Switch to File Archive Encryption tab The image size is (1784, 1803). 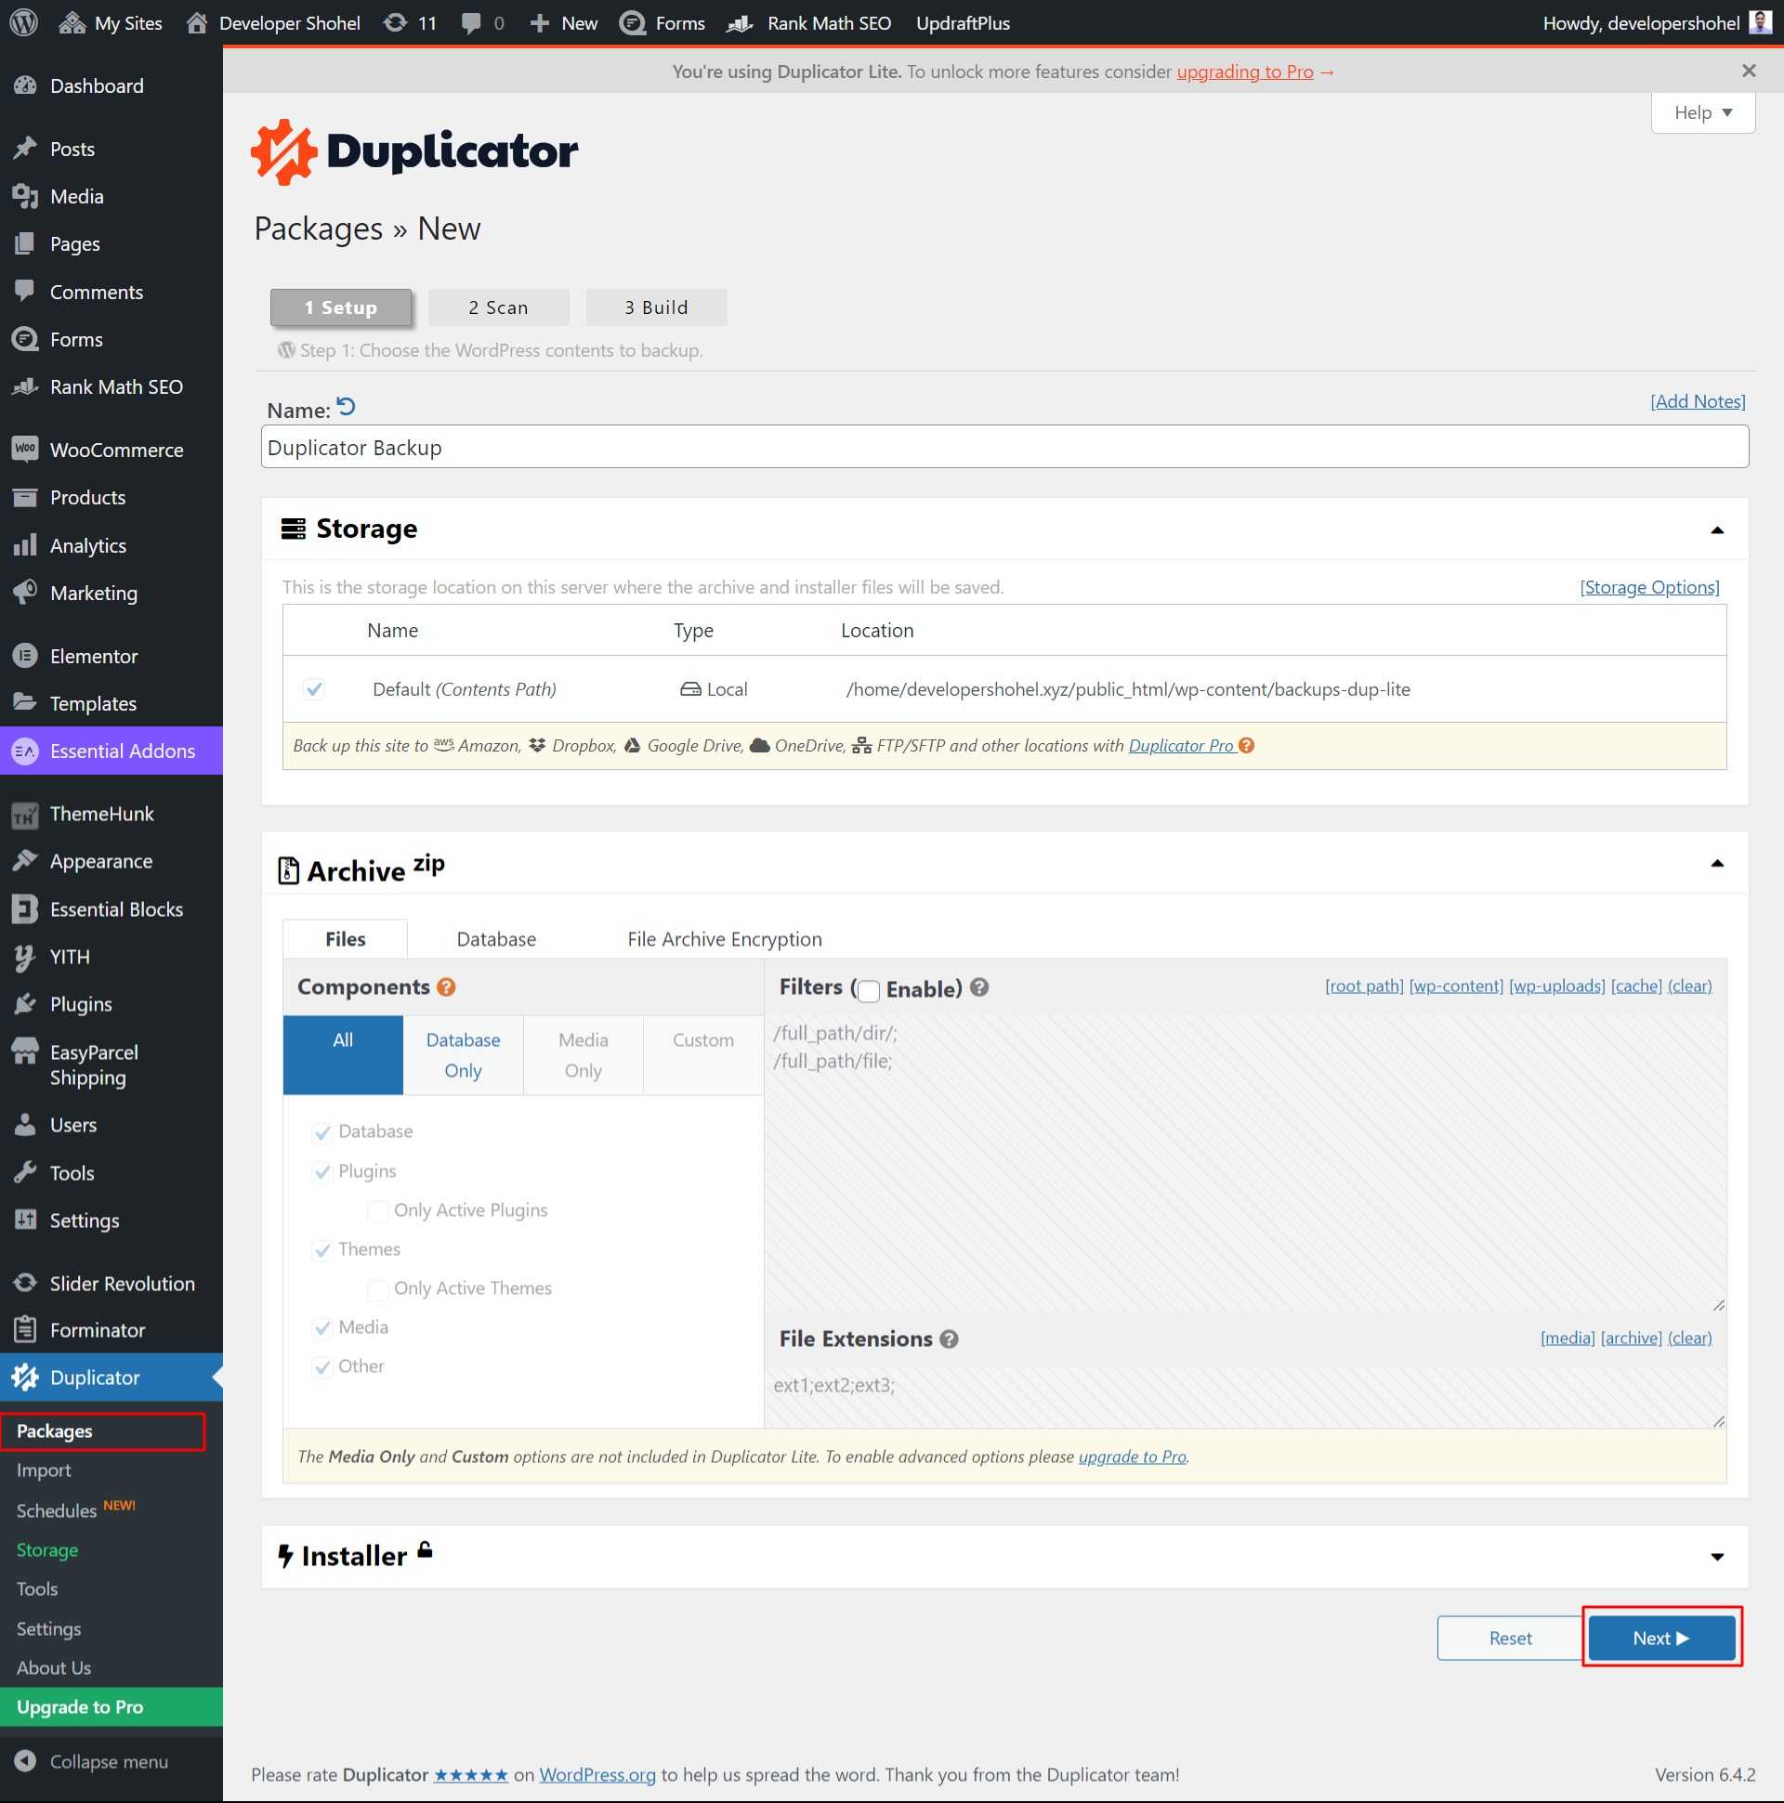click(x=725, y=939)
